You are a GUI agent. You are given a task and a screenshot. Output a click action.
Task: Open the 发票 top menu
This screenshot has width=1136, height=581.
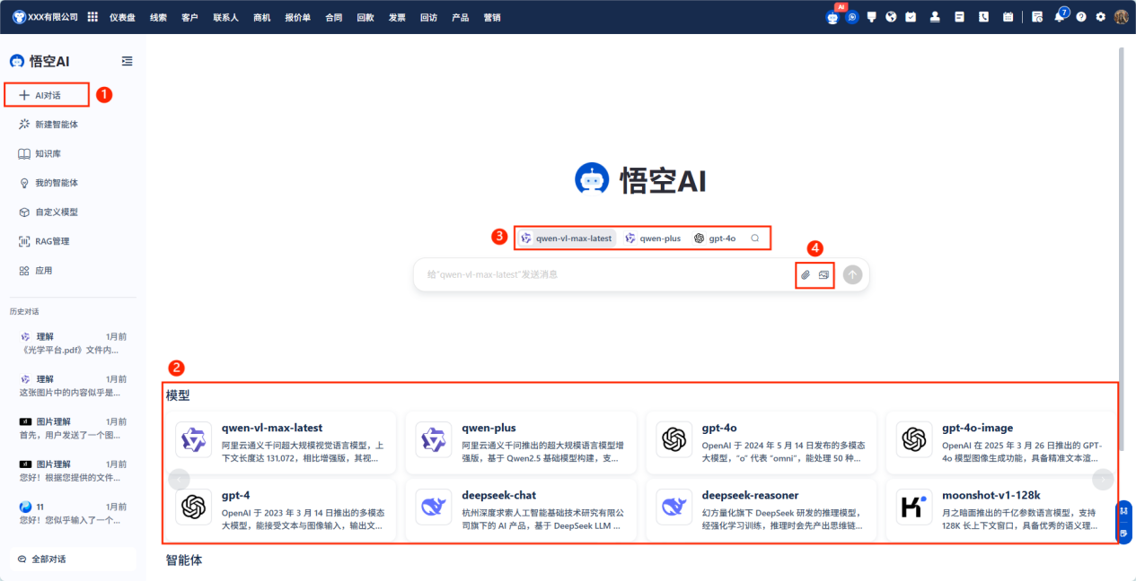click(397, 17)
